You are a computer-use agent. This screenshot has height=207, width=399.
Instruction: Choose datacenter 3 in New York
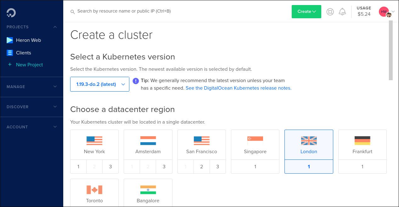coord(110,166)
